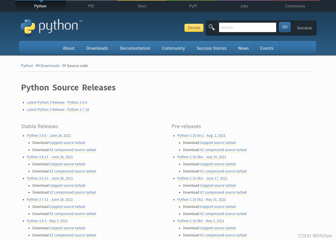The height and width of the screenshot is (240, 336).
Task: Open Python 3.8.11 - June 28, 2021 release
Action: tap(50, 157)
